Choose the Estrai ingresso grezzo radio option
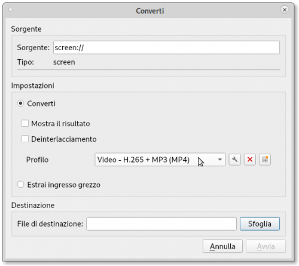The height and width of the screenshot is (266, 299). 20,185
